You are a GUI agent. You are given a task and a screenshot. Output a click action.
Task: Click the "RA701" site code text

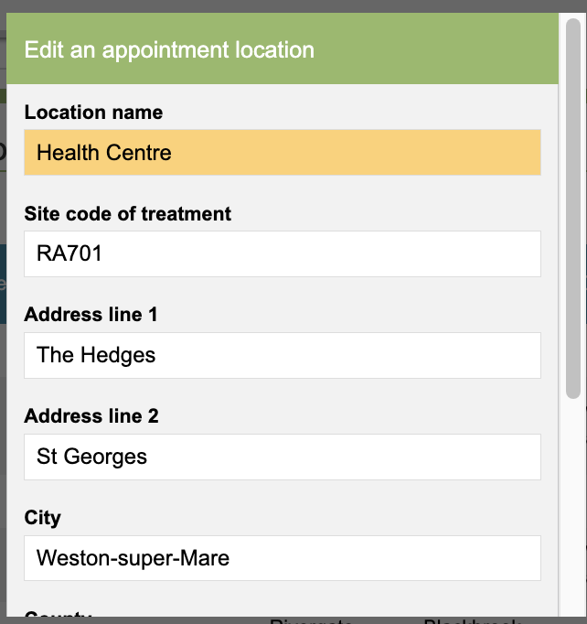[69, 253]
